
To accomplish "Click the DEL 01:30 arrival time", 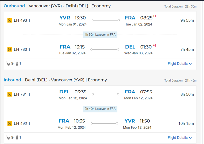I will [x=146, y=47].
